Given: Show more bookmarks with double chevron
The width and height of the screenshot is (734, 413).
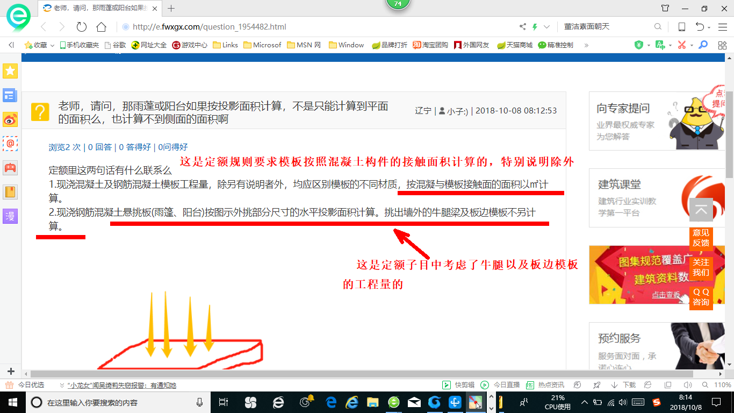Looking at the screenshot, I should 586,45.
